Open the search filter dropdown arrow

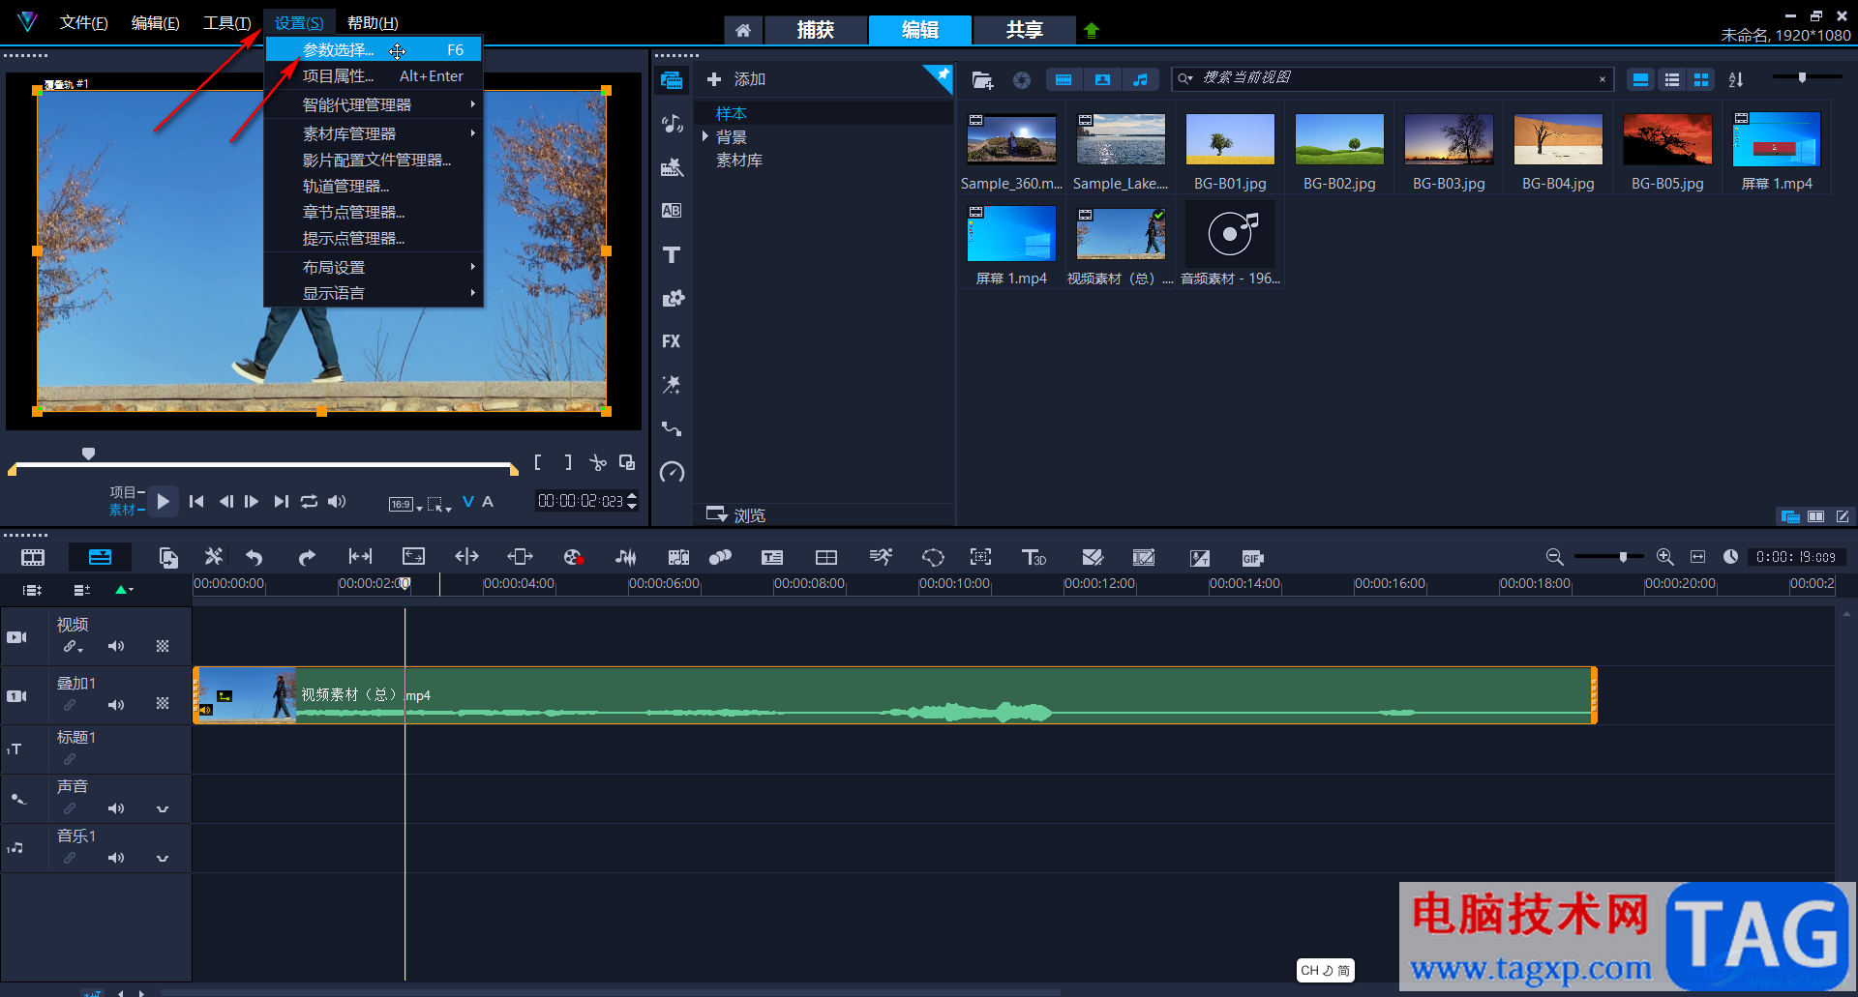[x=1185, y=79]
